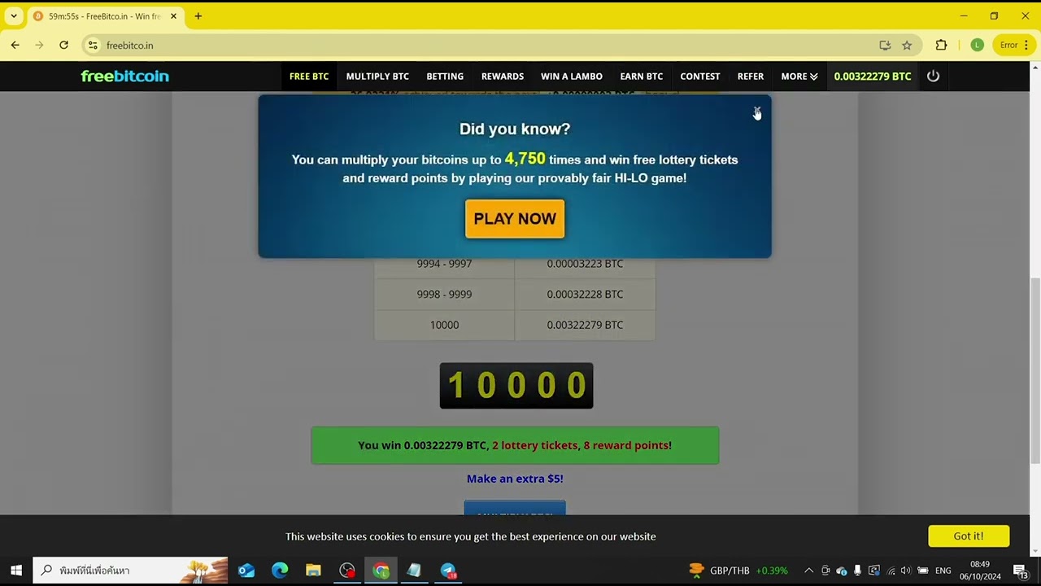Switch the ENG input language
1041x586 pixels.
point(943,571)
